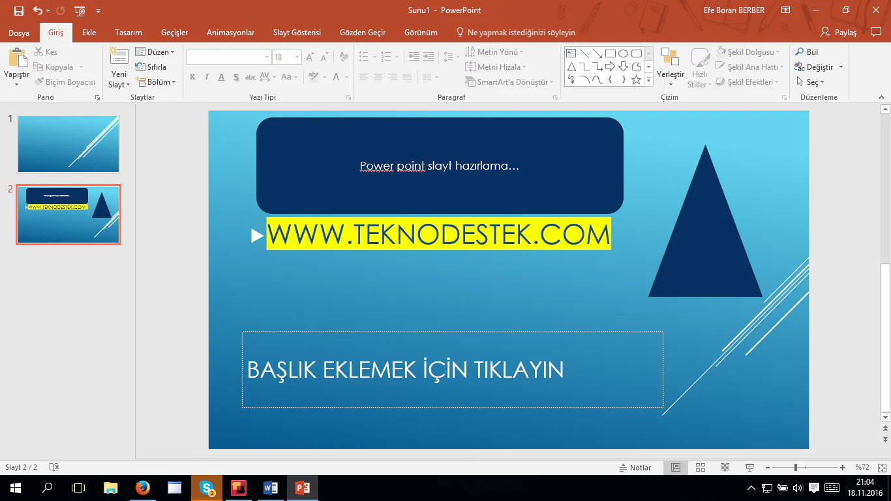Open reading view from the status bar
891x501 pixels.
click(x=725, y=468)
